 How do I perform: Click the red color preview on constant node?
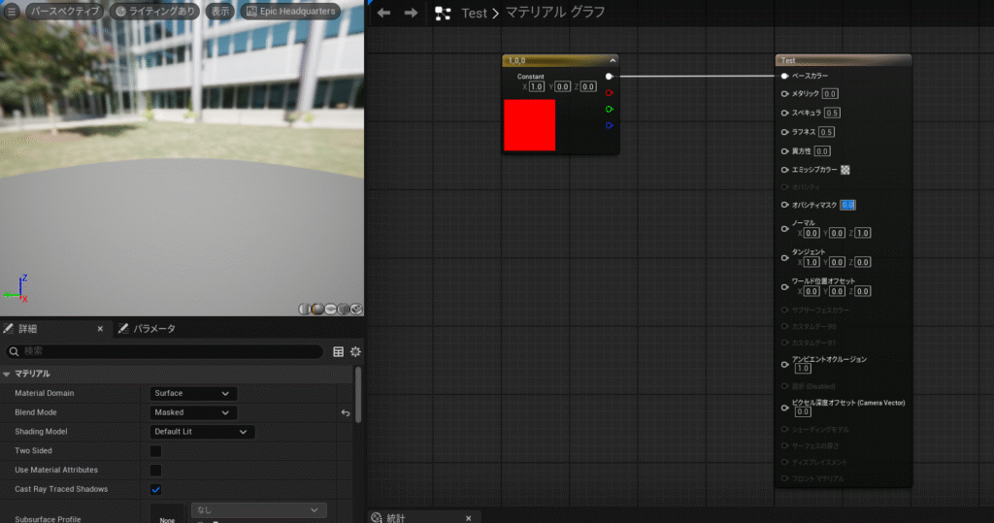click(x=529, y=125)
